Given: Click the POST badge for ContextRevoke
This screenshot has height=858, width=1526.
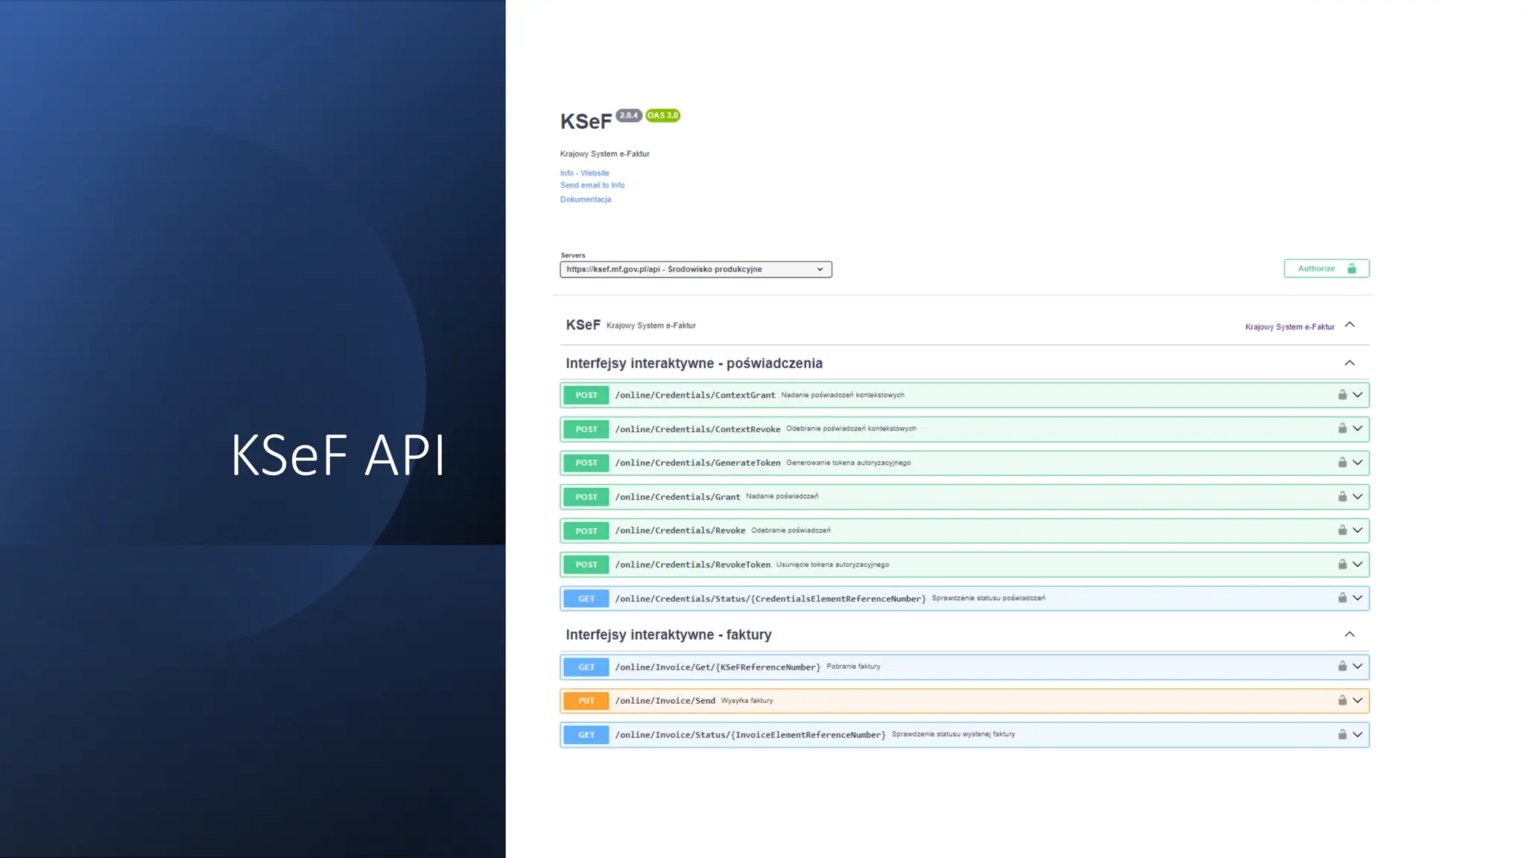Looking at the screenshot, I should click(586, 429).
